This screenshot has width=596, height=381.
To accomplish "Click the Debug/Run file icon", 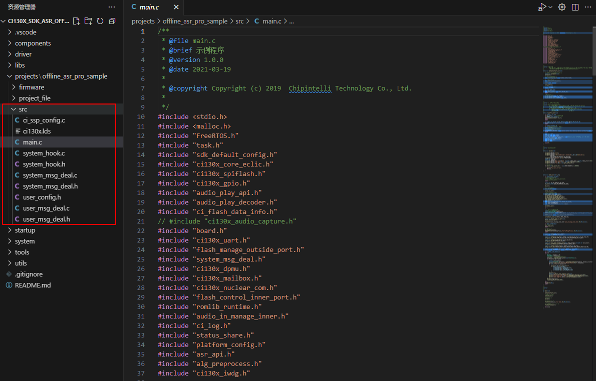I will point(542,7).
